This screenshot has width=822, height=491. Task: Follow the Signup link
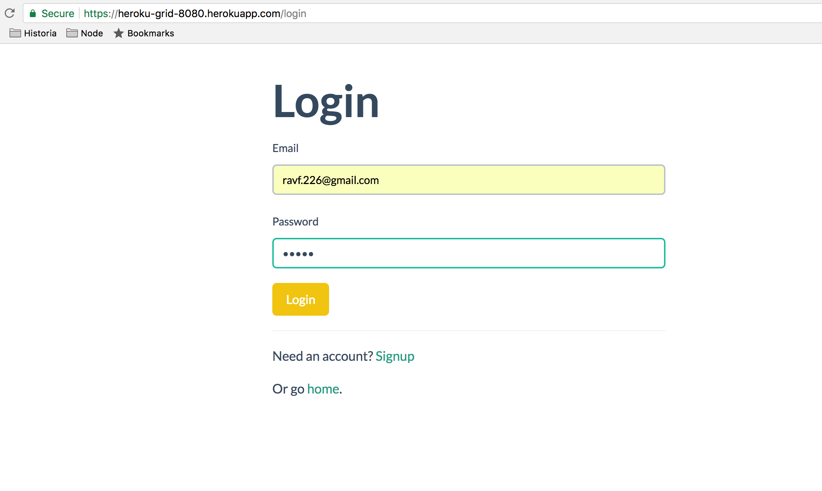point(395,356)
